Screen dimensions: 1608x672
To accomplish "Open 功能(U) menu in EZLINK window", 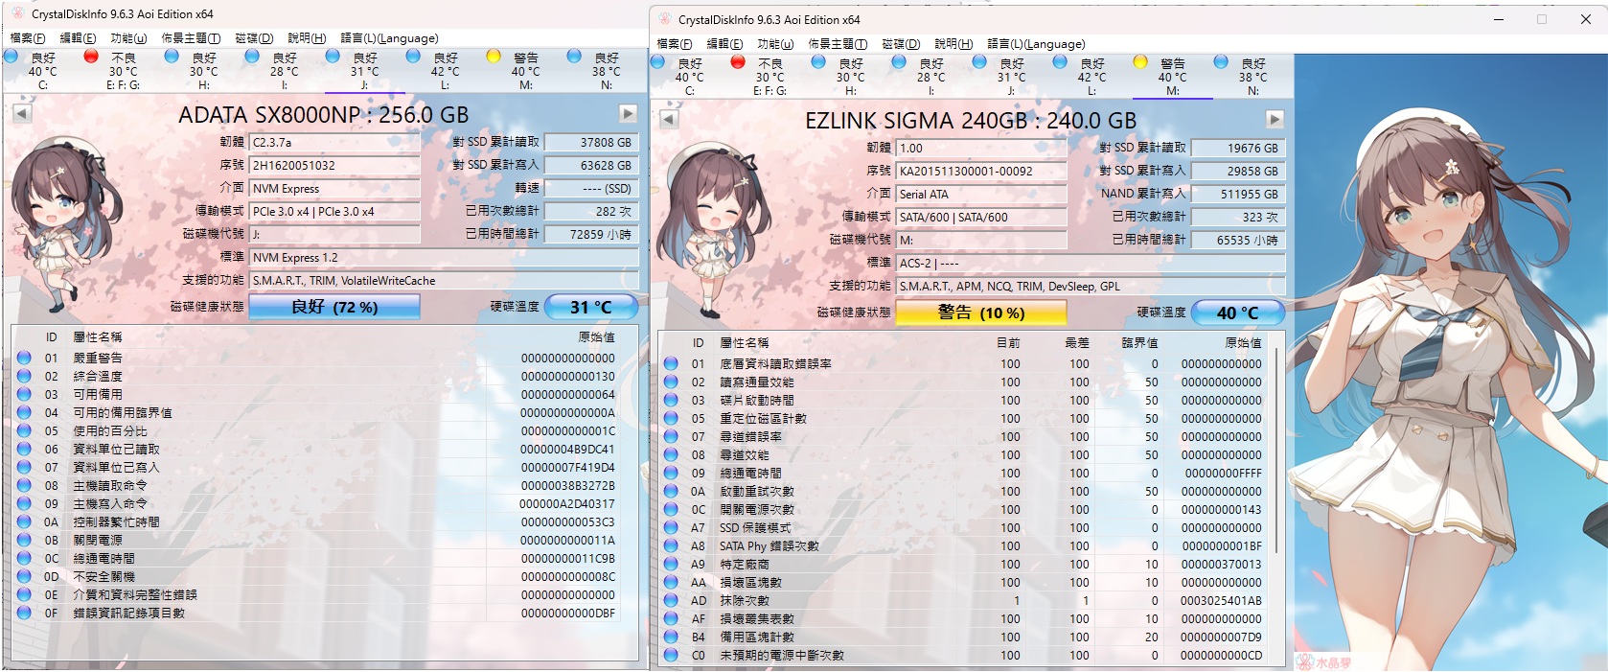I will click(774, 44).
